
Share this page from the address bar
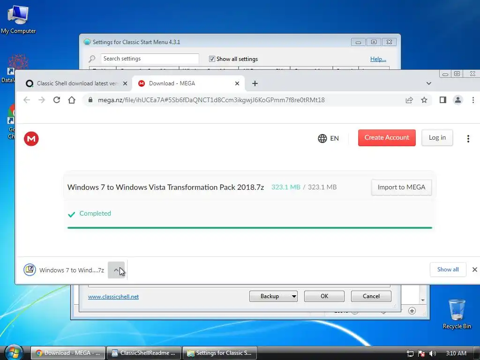(409, 100)
